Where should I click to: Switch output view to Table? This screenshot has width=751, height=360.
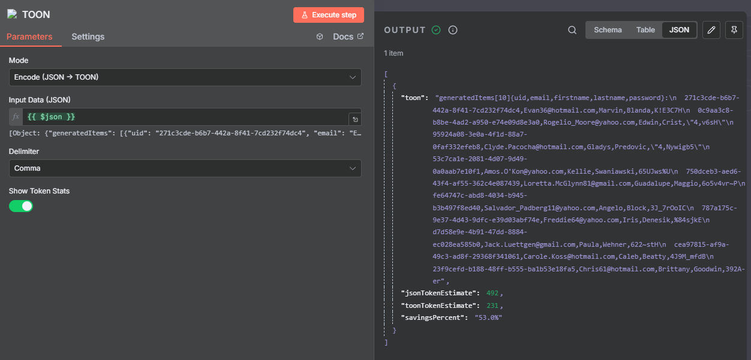click(645, 30)
